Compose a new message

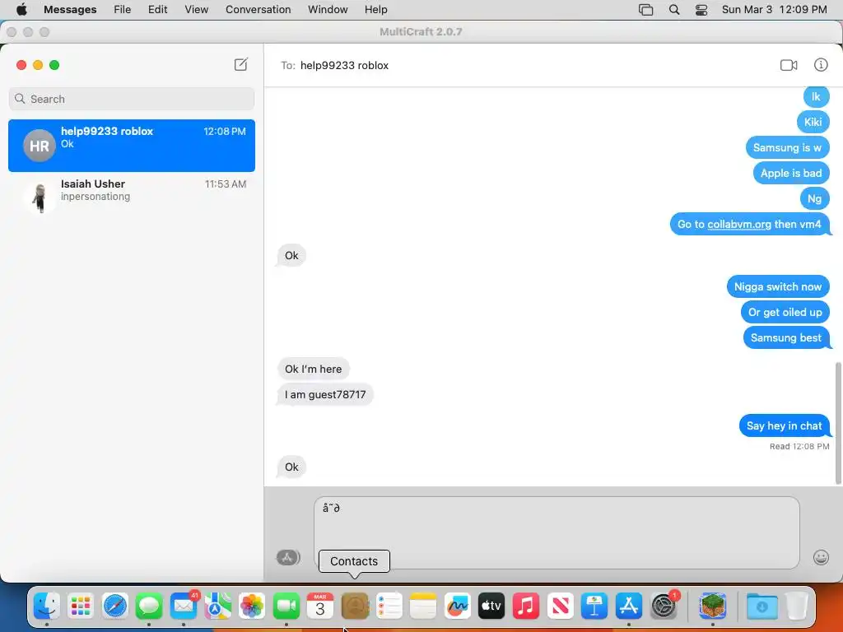click(241, 64)
